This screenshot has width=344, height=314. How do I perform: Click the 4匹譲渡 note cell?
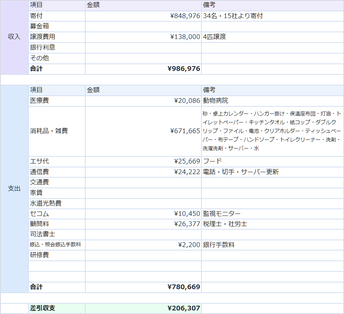272,37
